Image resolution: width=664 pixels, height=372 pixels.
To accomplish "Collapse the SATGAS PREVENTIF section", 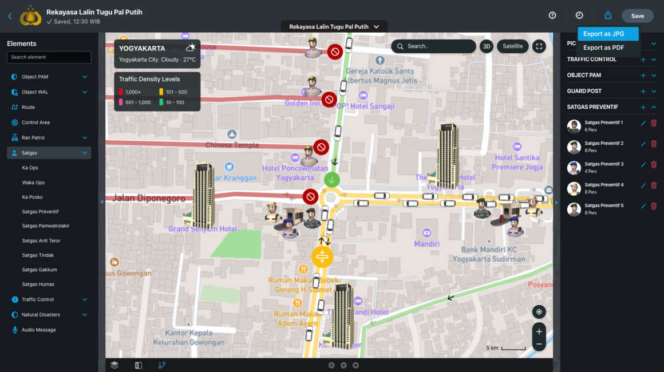I will point(653,106).
